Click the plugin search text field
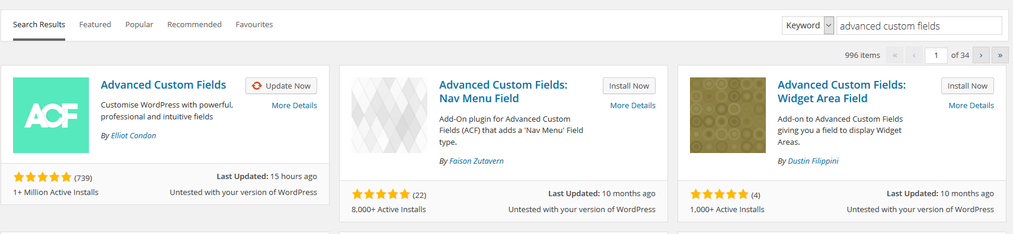 (919, 25)
